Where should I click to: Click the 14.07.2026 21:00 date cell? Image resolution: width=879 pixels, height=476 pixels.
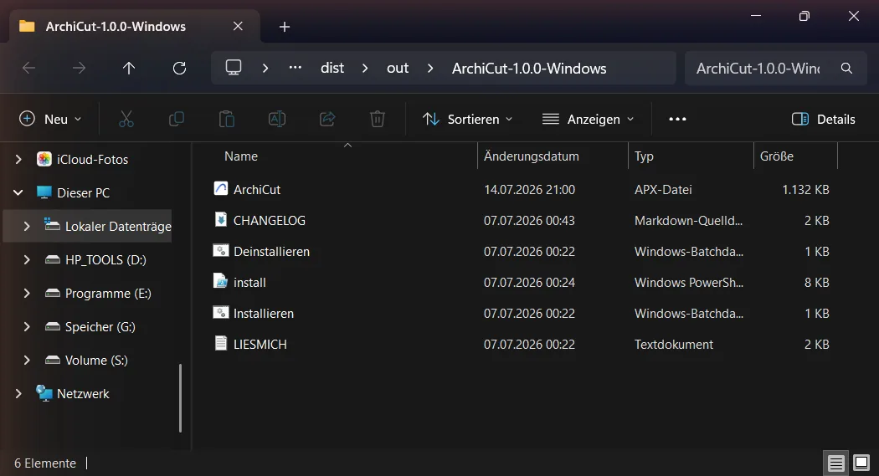(x=529, y=189)
